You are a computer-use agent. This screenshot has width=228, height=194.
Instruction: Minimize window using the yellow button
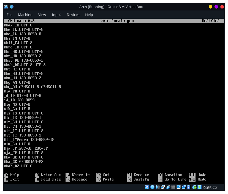[x=210, y=7]
